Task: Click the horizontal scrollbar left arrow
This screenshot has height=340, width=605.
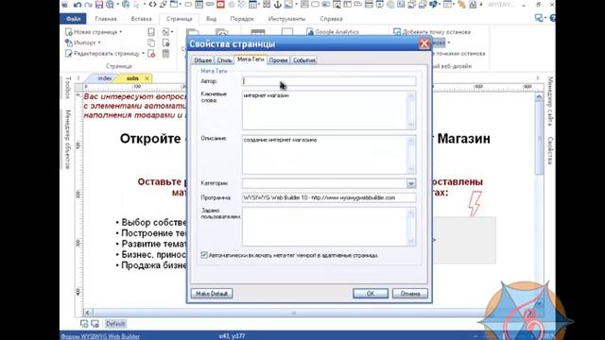Action: click(x=88, y=313)
